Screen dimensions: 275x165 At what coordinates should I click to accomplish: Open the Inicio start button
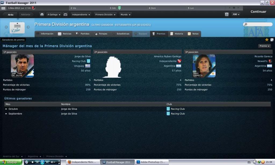(x=11, y=162)
